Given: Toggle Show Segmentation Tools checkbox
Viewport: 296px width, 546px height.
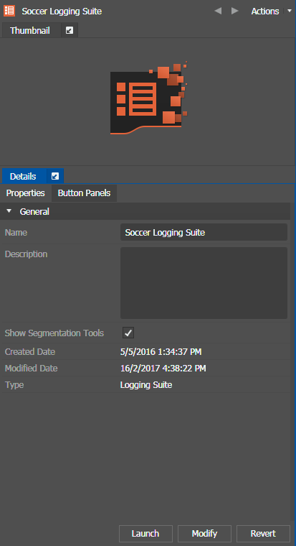Looking at the screenshot, I should click(x=128, y=333).
